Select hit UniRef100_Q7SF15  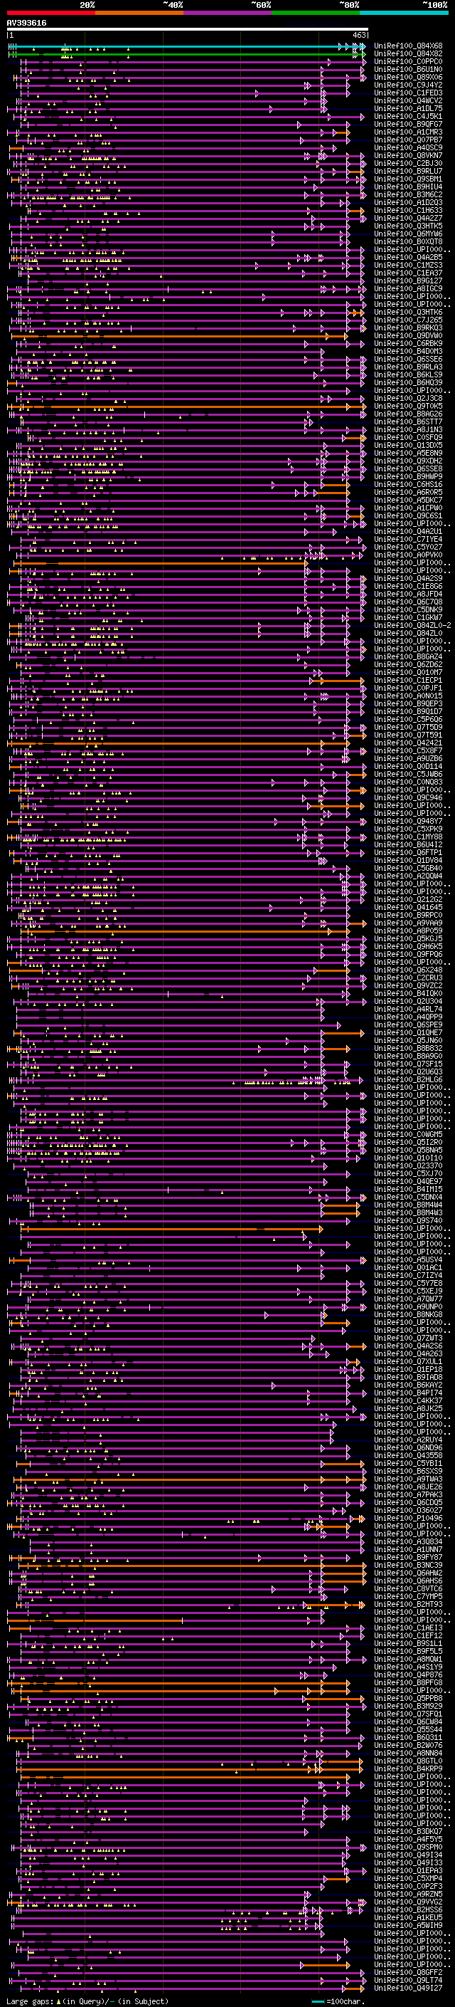point(408,1064)
